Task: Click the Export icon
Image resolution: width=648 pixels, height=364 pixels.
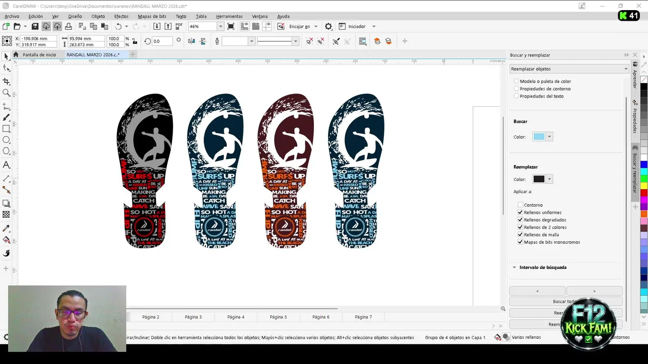Action: click(168, 26)
